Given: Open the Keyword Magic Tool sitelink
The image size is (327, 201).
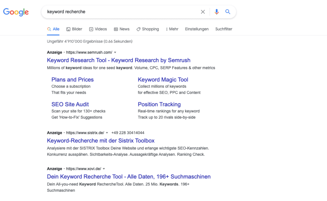Looking at the screenshot, I should click(x=163, y=80).
